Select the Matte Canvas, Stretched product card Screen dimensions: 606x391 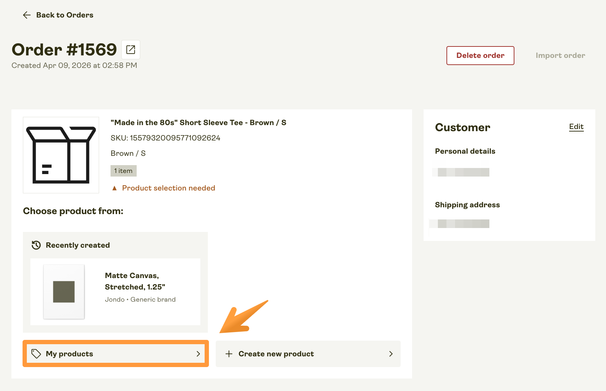[x=115, y=292]
